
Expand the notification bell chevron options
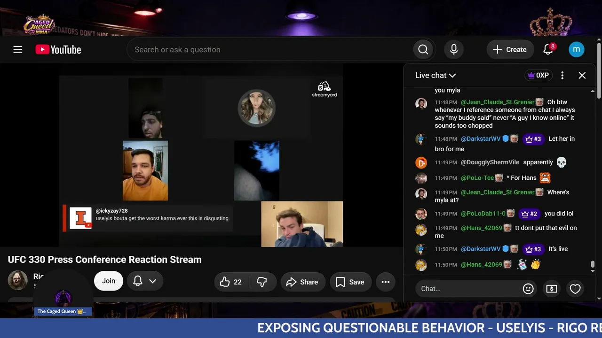point(152,281)
